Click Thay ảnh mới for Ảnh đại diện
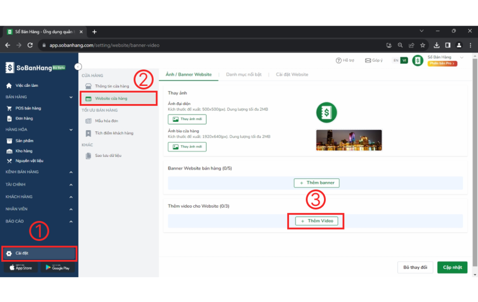 [x=187, y=119]
